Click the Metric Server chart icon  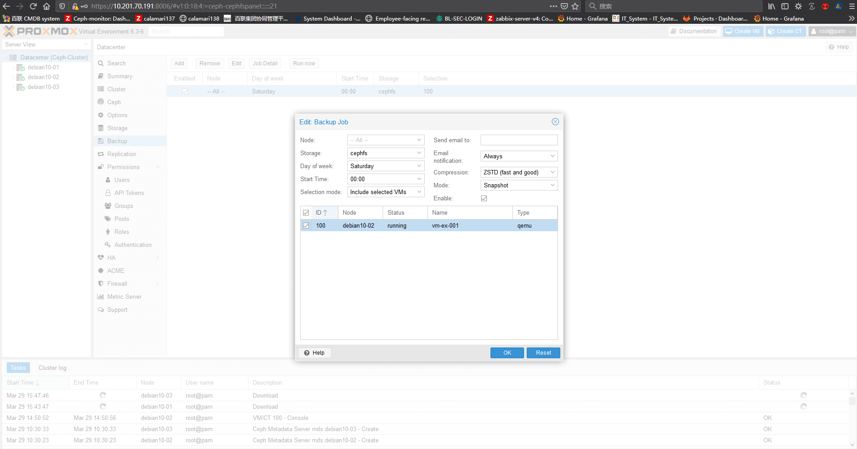pos(101,297)
